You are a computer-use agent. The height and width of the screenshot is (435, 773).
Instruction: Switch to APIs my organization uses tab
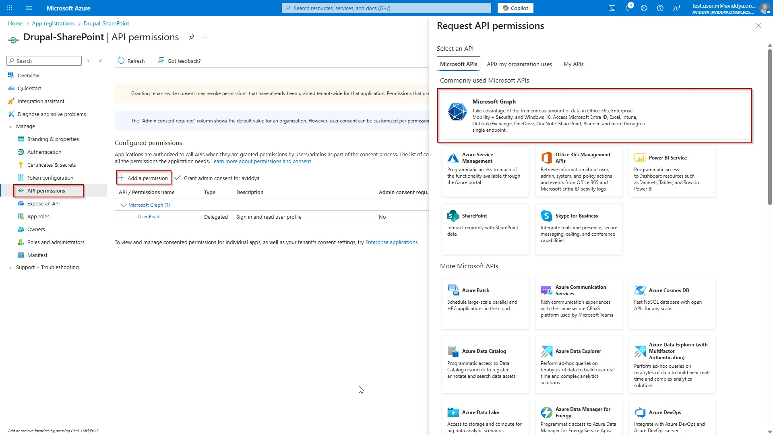519,64
